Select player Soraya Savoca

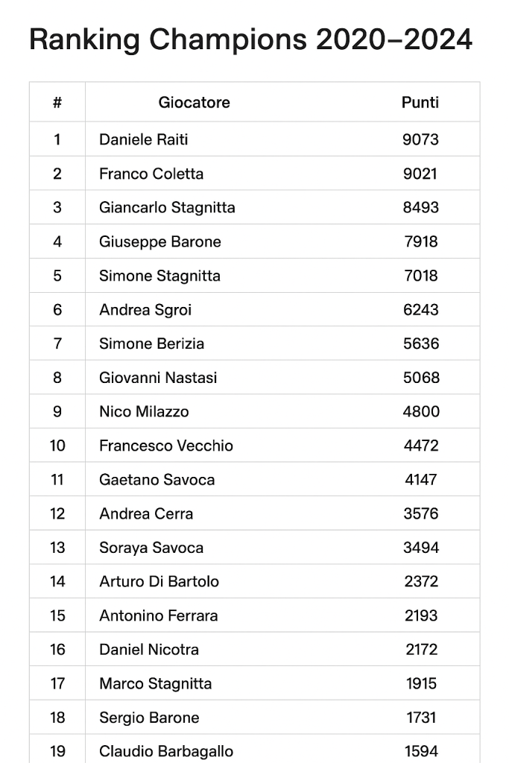pos(151,548)
